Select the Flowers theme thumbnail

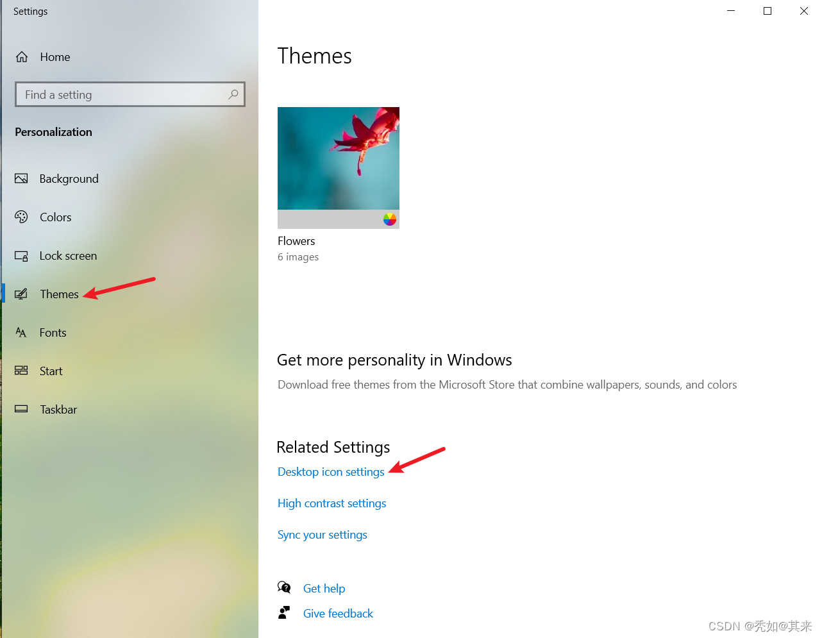pos(339,168)
